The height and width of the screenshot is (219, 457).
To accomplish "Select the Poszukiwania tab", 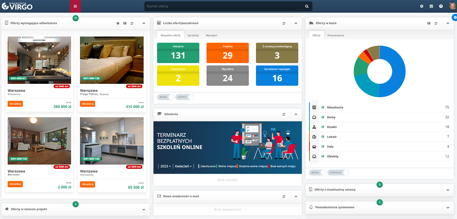I will tap(336, 35).
